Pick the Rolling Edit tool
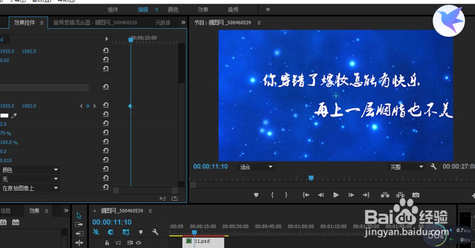The image size is (475, 248). coord(79,243)
